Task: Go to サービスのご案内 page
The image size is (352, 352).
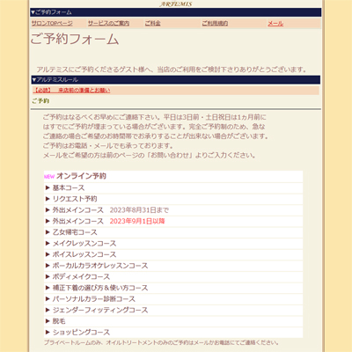Action: point(108,23)
